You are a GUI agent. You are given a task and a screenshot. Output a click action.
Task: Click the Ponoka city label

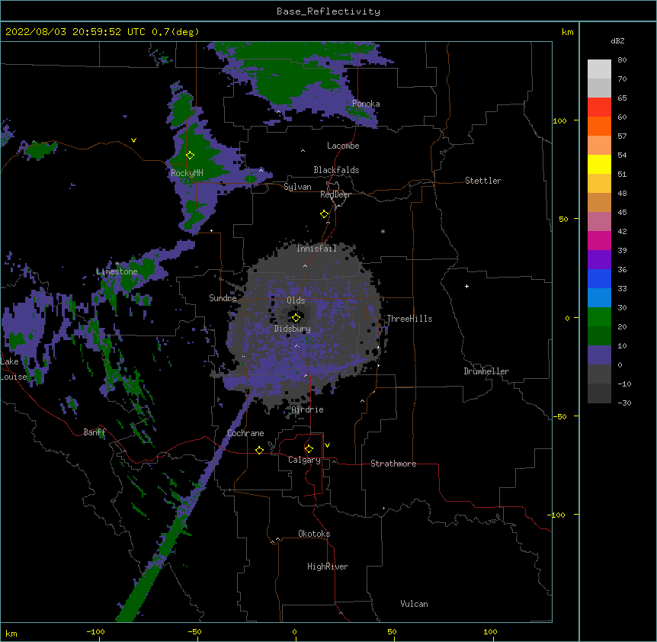[x=366, y=104]
